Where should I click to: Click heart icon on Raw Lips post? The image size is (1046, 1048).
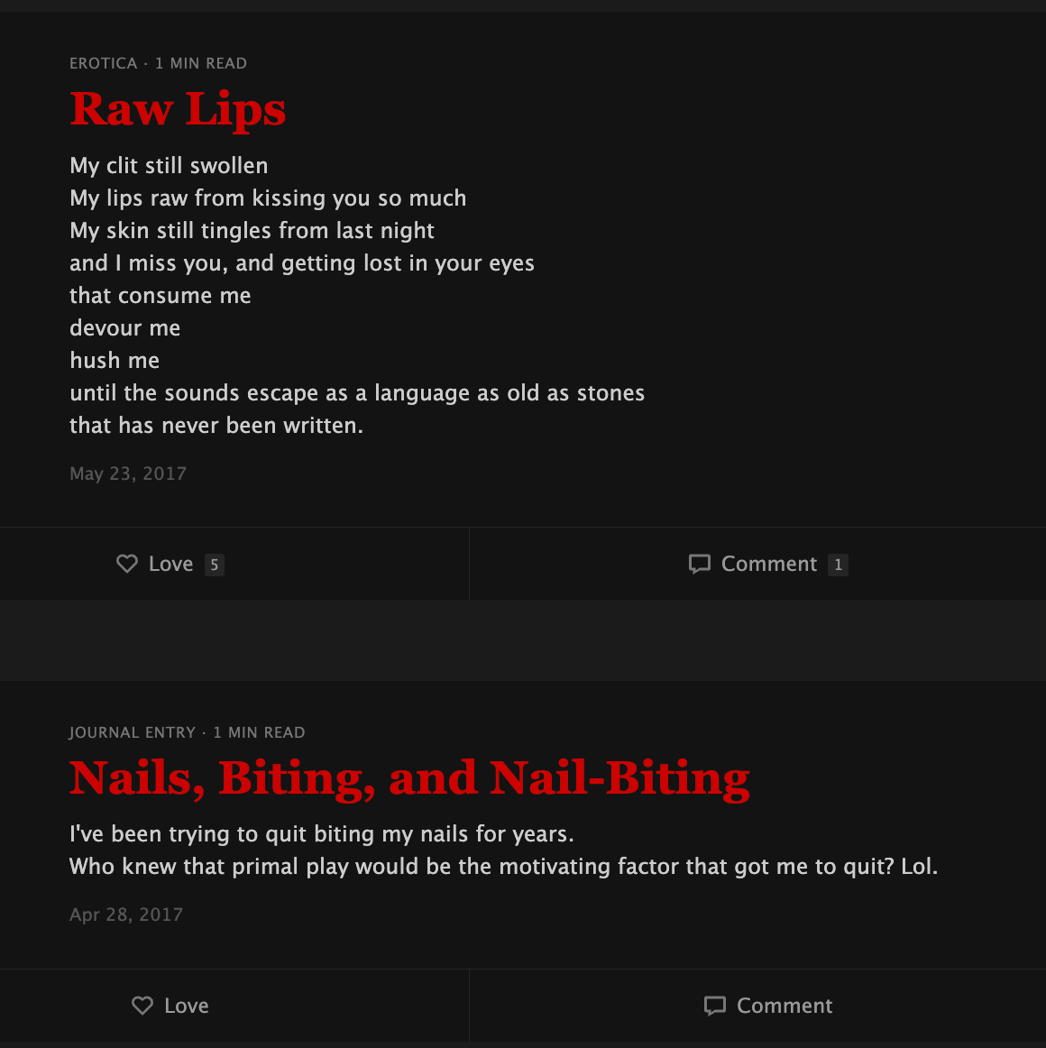(127, 564)
